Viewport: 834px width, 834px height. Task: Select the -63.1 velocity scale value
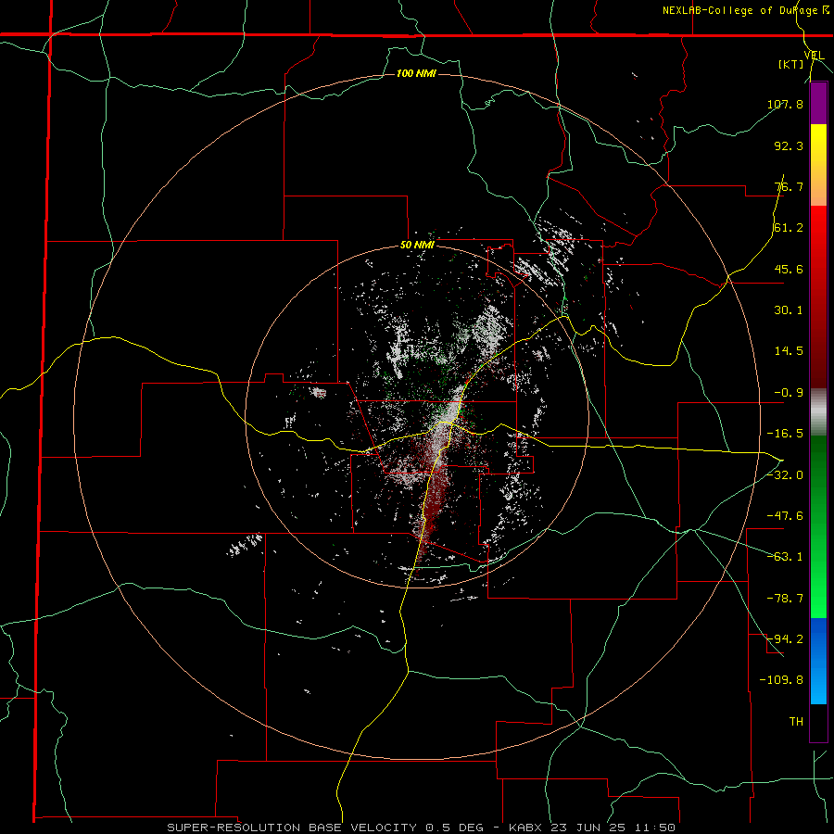point(785,557)
